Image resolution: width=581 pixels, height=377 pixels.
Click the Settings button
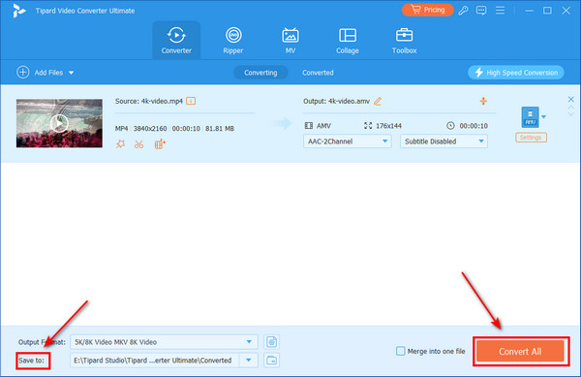(x=531, y=138)
